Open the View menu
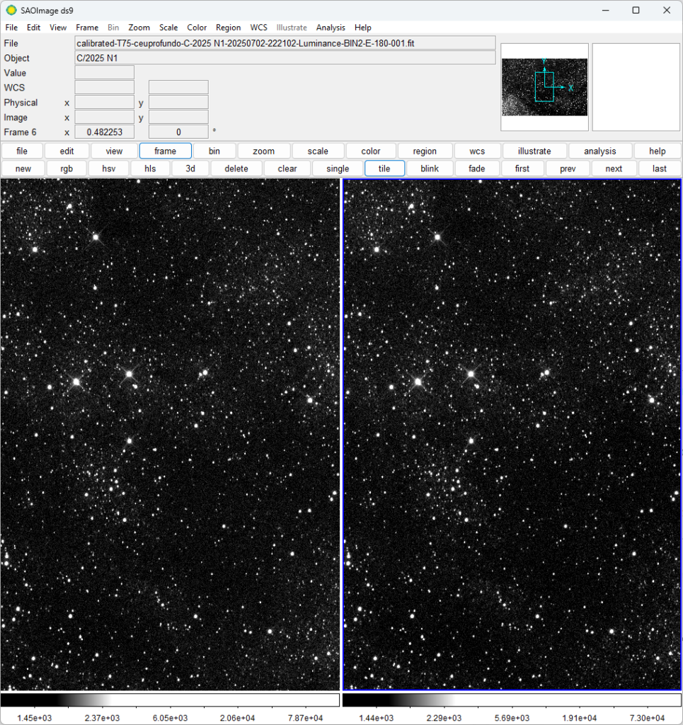Viewport: 683px width, 725px height. (x=58, y=28)
